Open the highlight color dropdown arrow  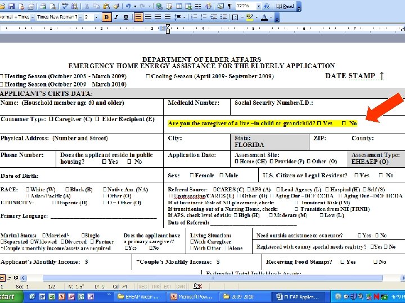pos(256,17)
